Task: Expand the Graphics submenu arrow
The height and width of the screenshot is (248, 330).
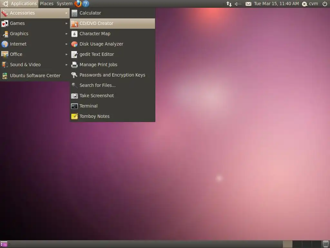Action: click(x=66, y=34)
